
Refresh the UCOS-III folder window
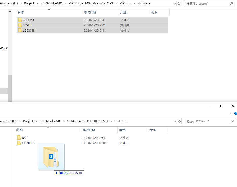pyautogui.click(x=180, y=121)
